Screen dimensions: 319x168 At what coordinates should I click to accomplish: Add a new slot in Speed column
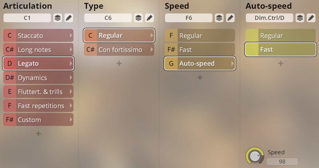(200, 77)
